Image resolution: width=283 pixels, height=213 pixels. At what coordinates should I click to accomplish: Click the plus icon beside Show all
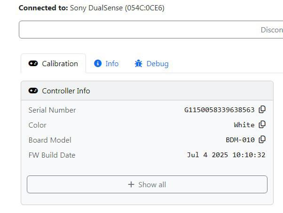[x=131, y=184]
